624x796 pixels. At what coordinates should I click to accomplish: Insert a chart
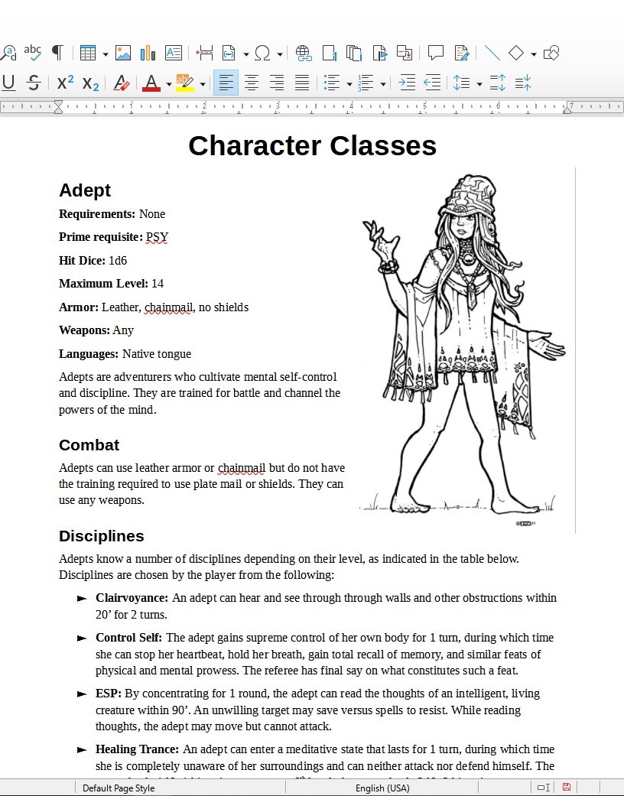148,53
